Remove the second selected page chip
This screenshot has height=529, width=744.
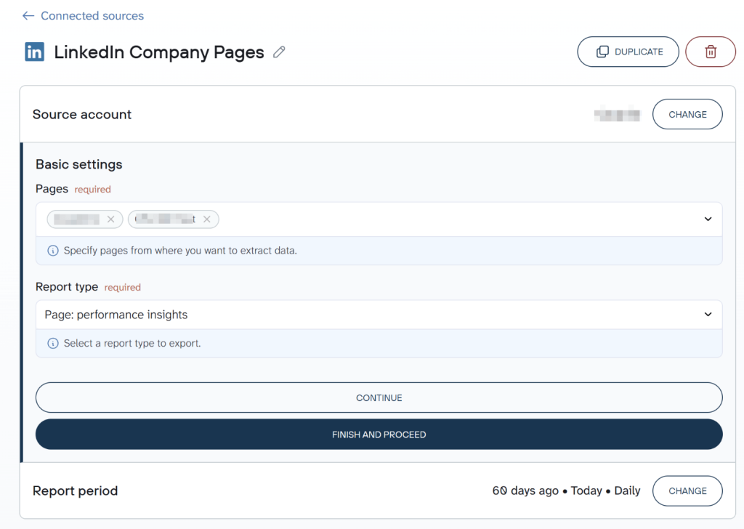207,219
